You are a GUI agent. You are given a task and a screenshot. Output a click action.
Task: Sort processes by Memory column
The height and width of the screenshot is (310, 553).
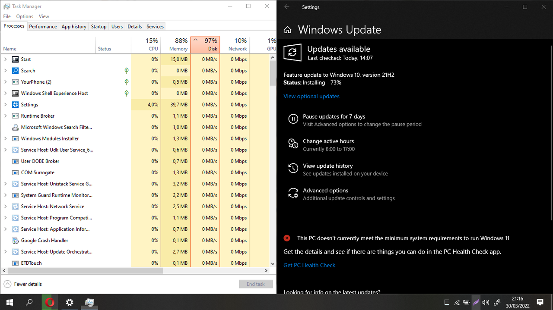(x=175, y=44)
